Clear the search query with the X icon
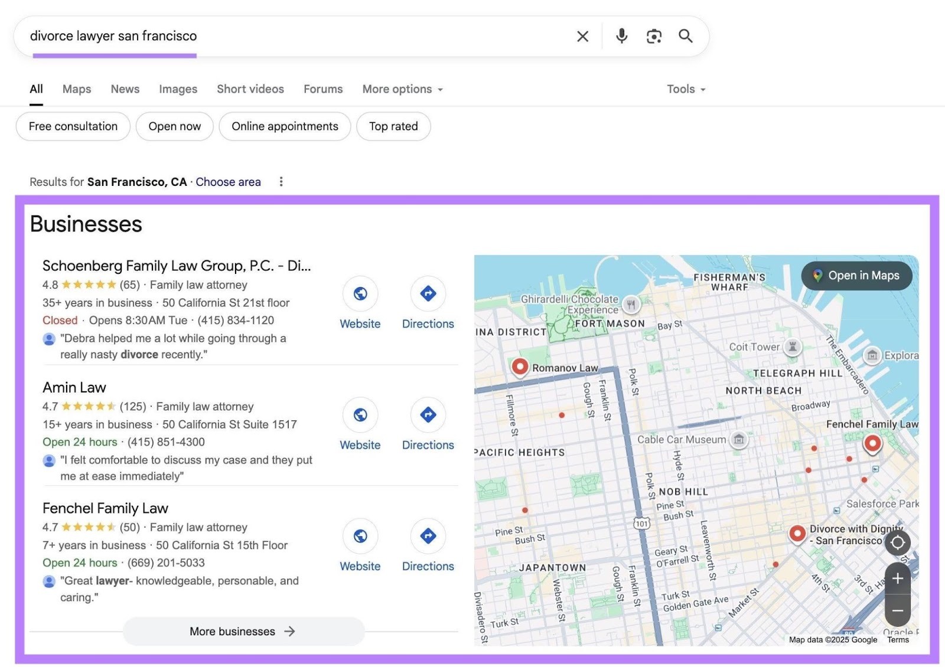The image size is (945, 667). click(x=582, y=36)
